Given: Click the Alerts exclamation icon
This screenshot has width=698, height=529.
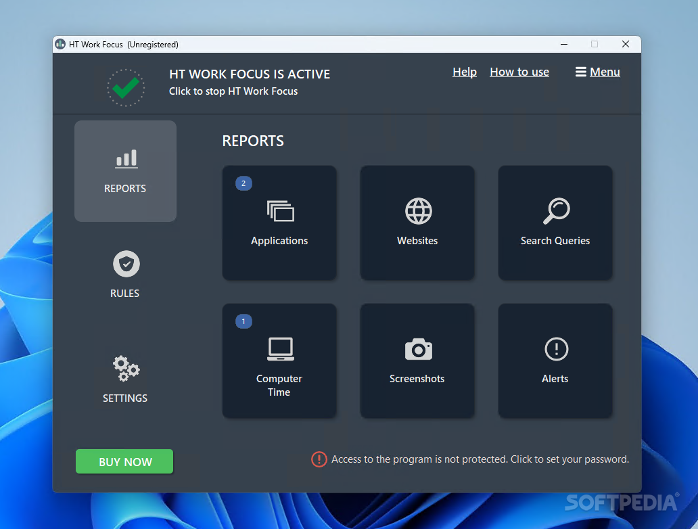Looking at the screenshot, I should (557, 349).
